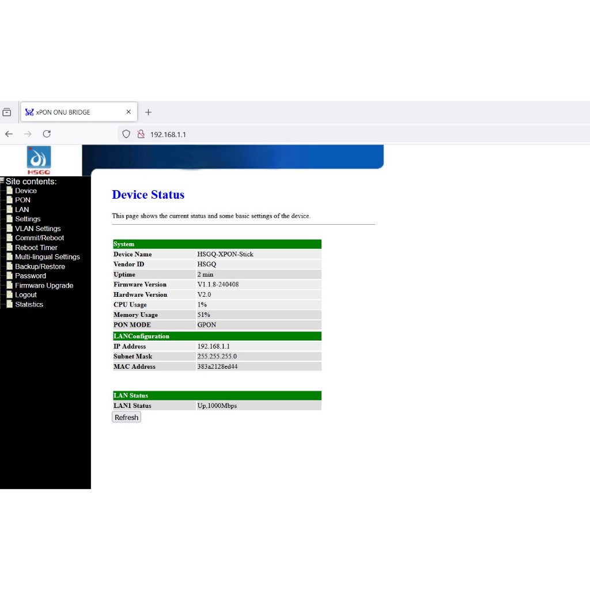The image size is (590, 590).
Task: Click the browser back arrow
Action: [9, 134]
